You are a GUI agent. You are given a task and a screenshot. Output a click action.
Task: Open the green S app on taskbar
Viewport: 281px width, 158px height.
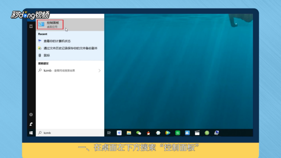click(177, 133)
